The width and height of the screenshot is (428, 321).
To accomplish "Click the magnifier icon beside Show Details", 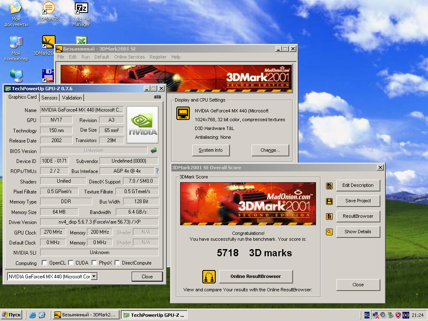I will [329, 232].
